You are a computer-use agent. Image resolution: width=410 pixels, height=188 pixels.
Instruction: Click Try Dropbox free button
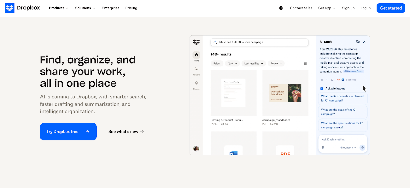tap(68, 132)
